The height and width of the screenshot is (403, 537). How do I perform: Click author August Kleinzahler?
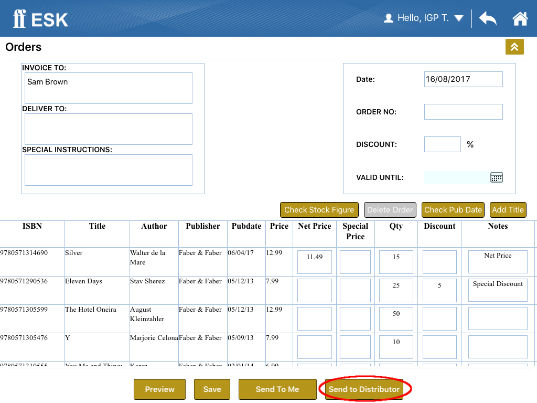(x=147, y=314)
